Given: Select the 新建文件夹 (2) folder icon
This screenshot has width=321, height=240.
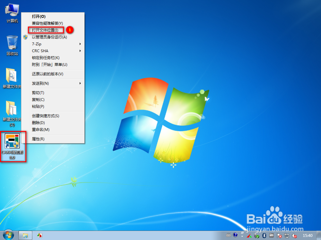Looking at the screenshot, I should tap(12, 114).
